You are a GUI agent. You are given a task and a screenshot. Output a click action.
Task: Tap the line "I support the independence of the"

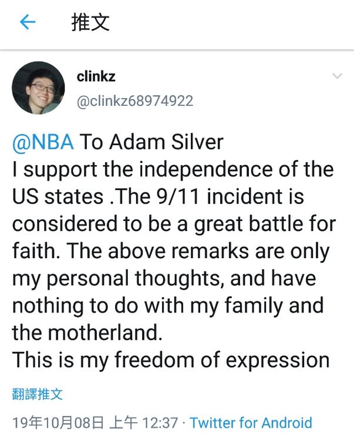click(173, 169)
